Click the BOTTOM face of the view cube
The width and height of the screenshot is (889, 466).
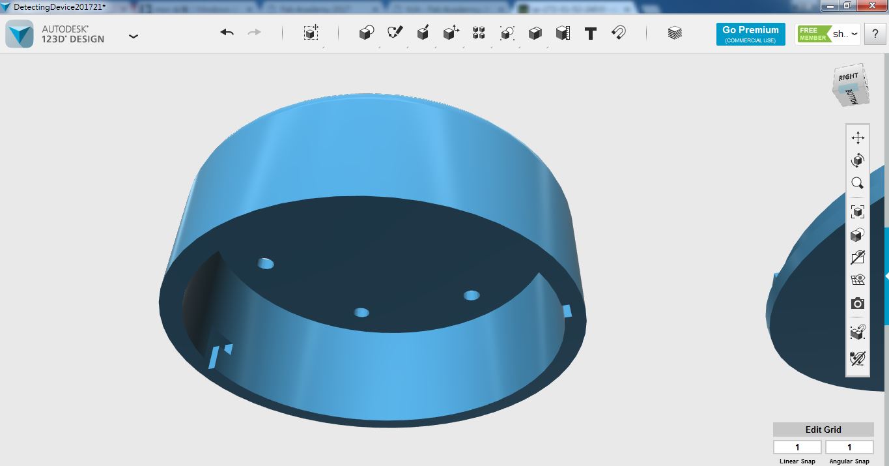coord(853,96)
